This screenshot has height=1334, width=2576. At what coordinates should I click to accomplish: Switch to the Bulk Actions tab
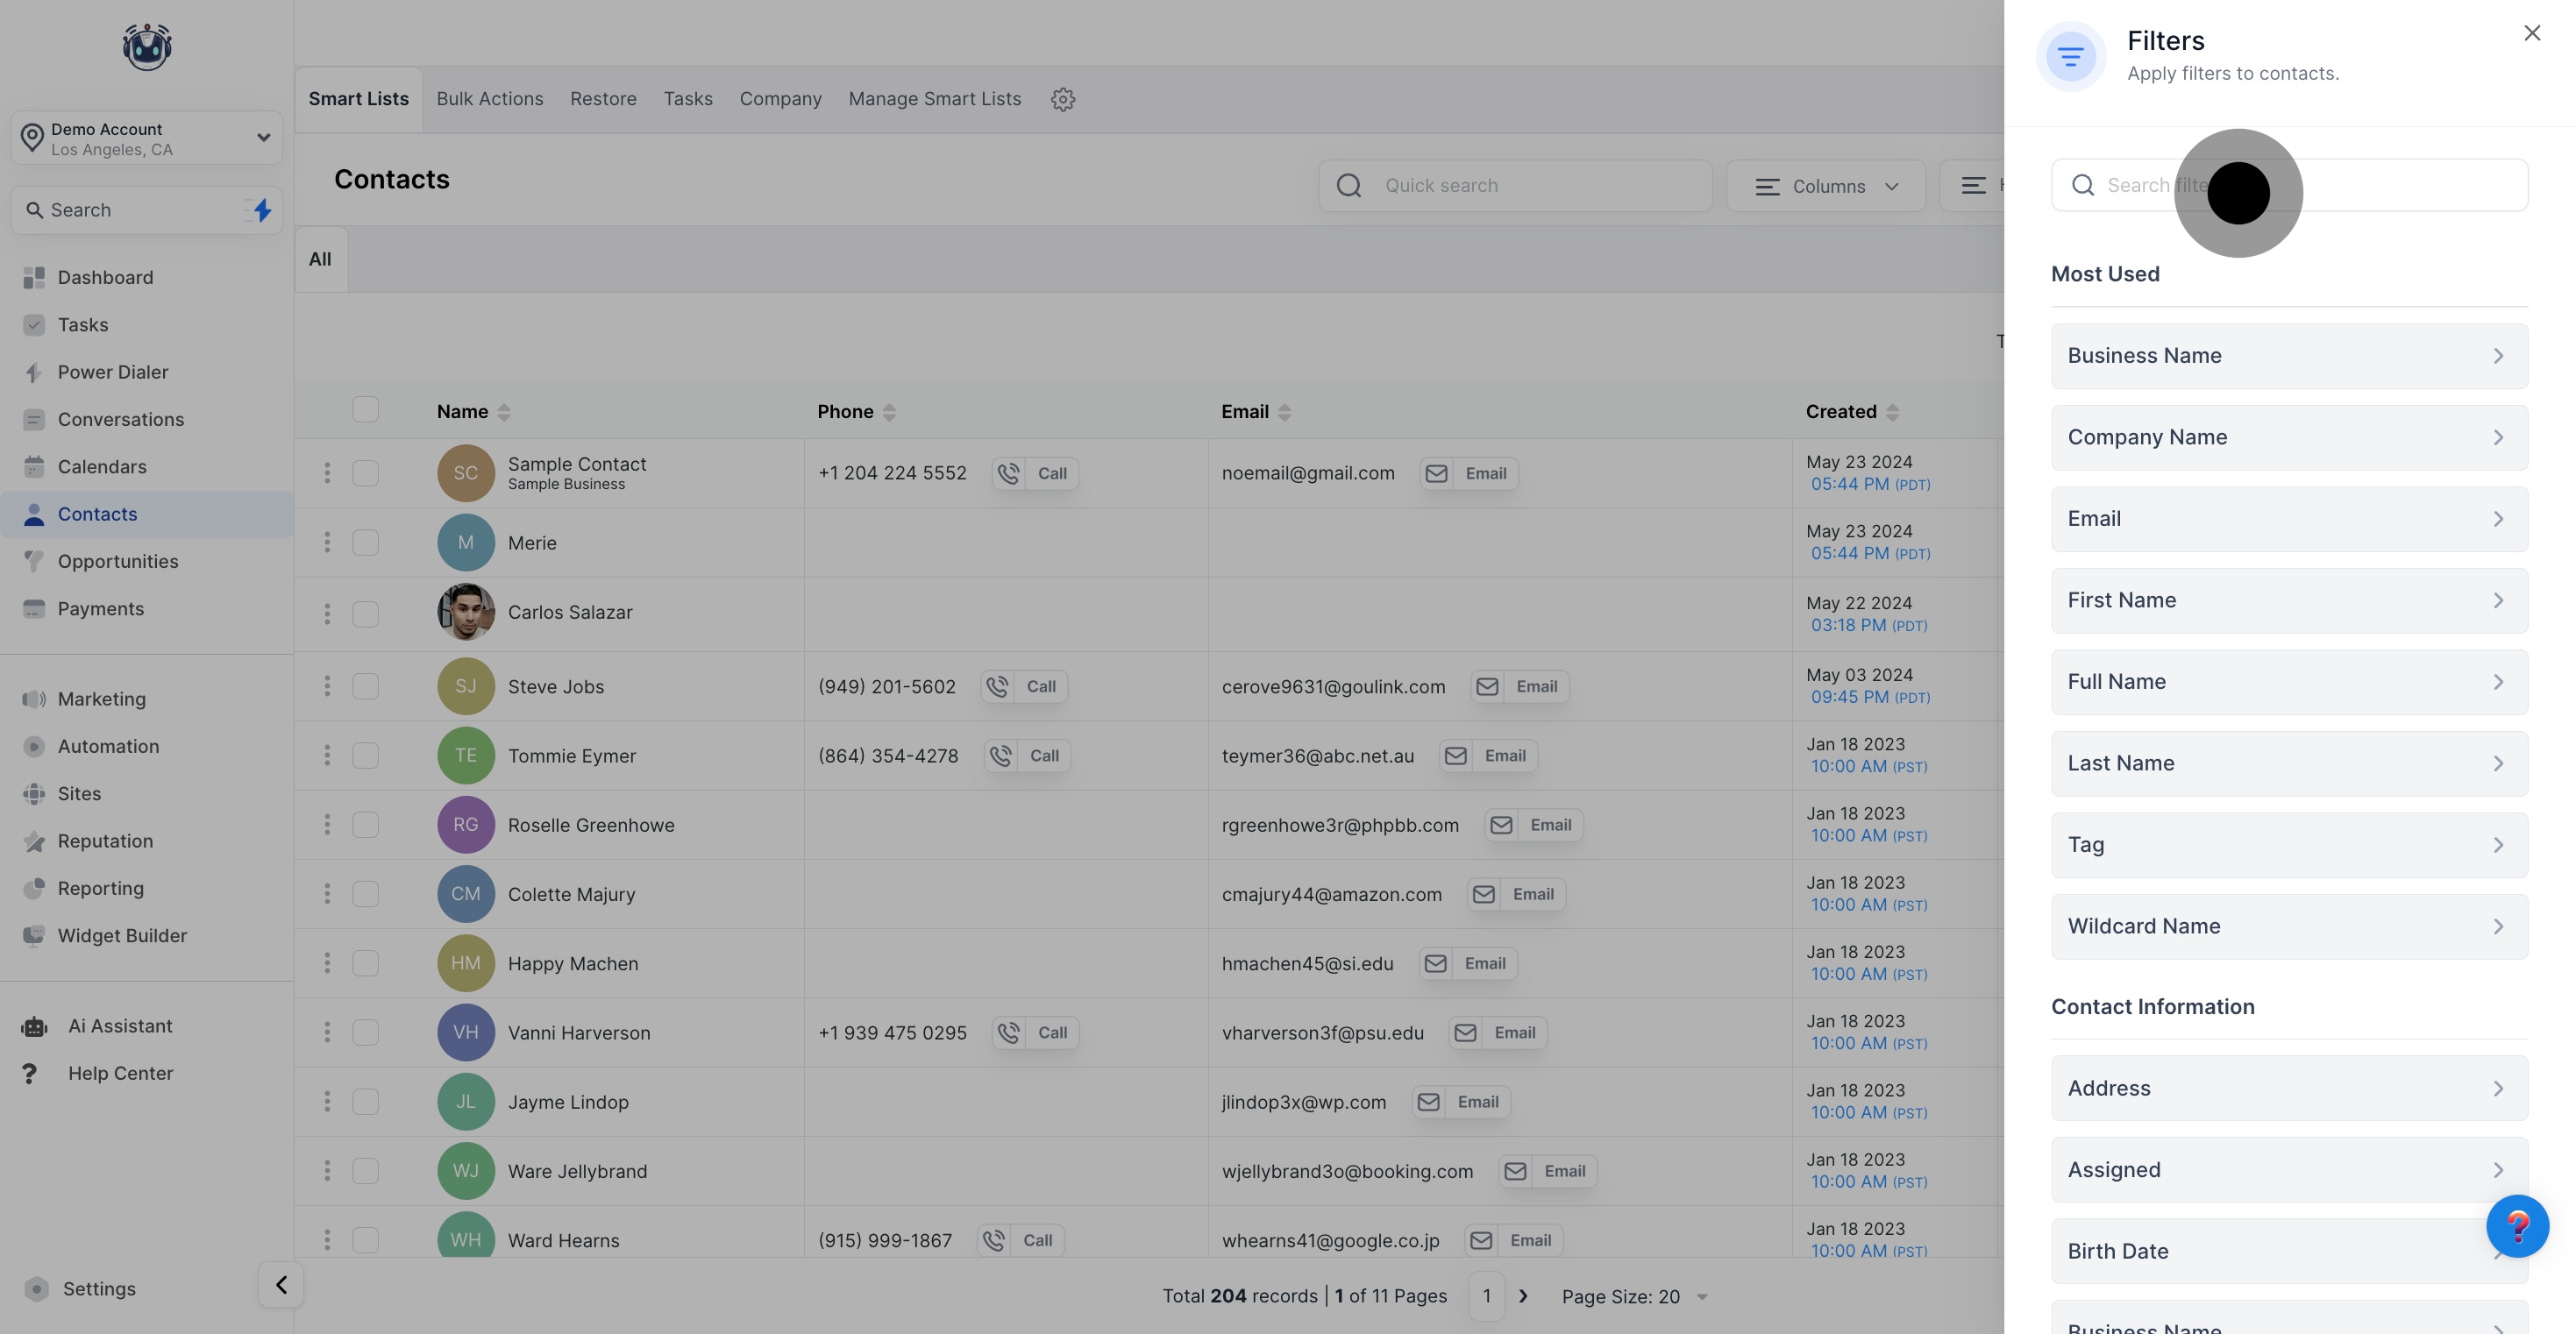(x=489, y=99)
